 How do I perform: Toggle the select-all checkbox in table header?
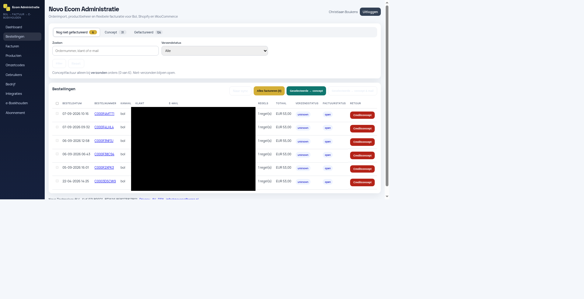[57, 103]
